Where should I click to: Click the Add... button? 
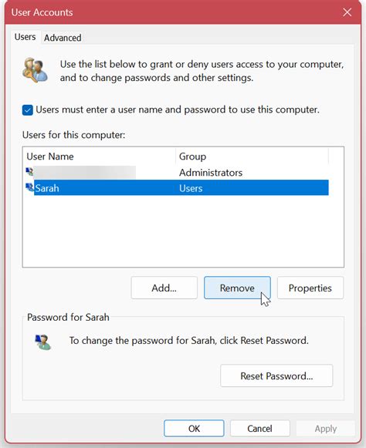(164, 288)
